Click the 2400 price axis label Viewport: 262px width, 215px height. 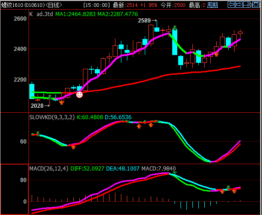click(x=20, y=49)
